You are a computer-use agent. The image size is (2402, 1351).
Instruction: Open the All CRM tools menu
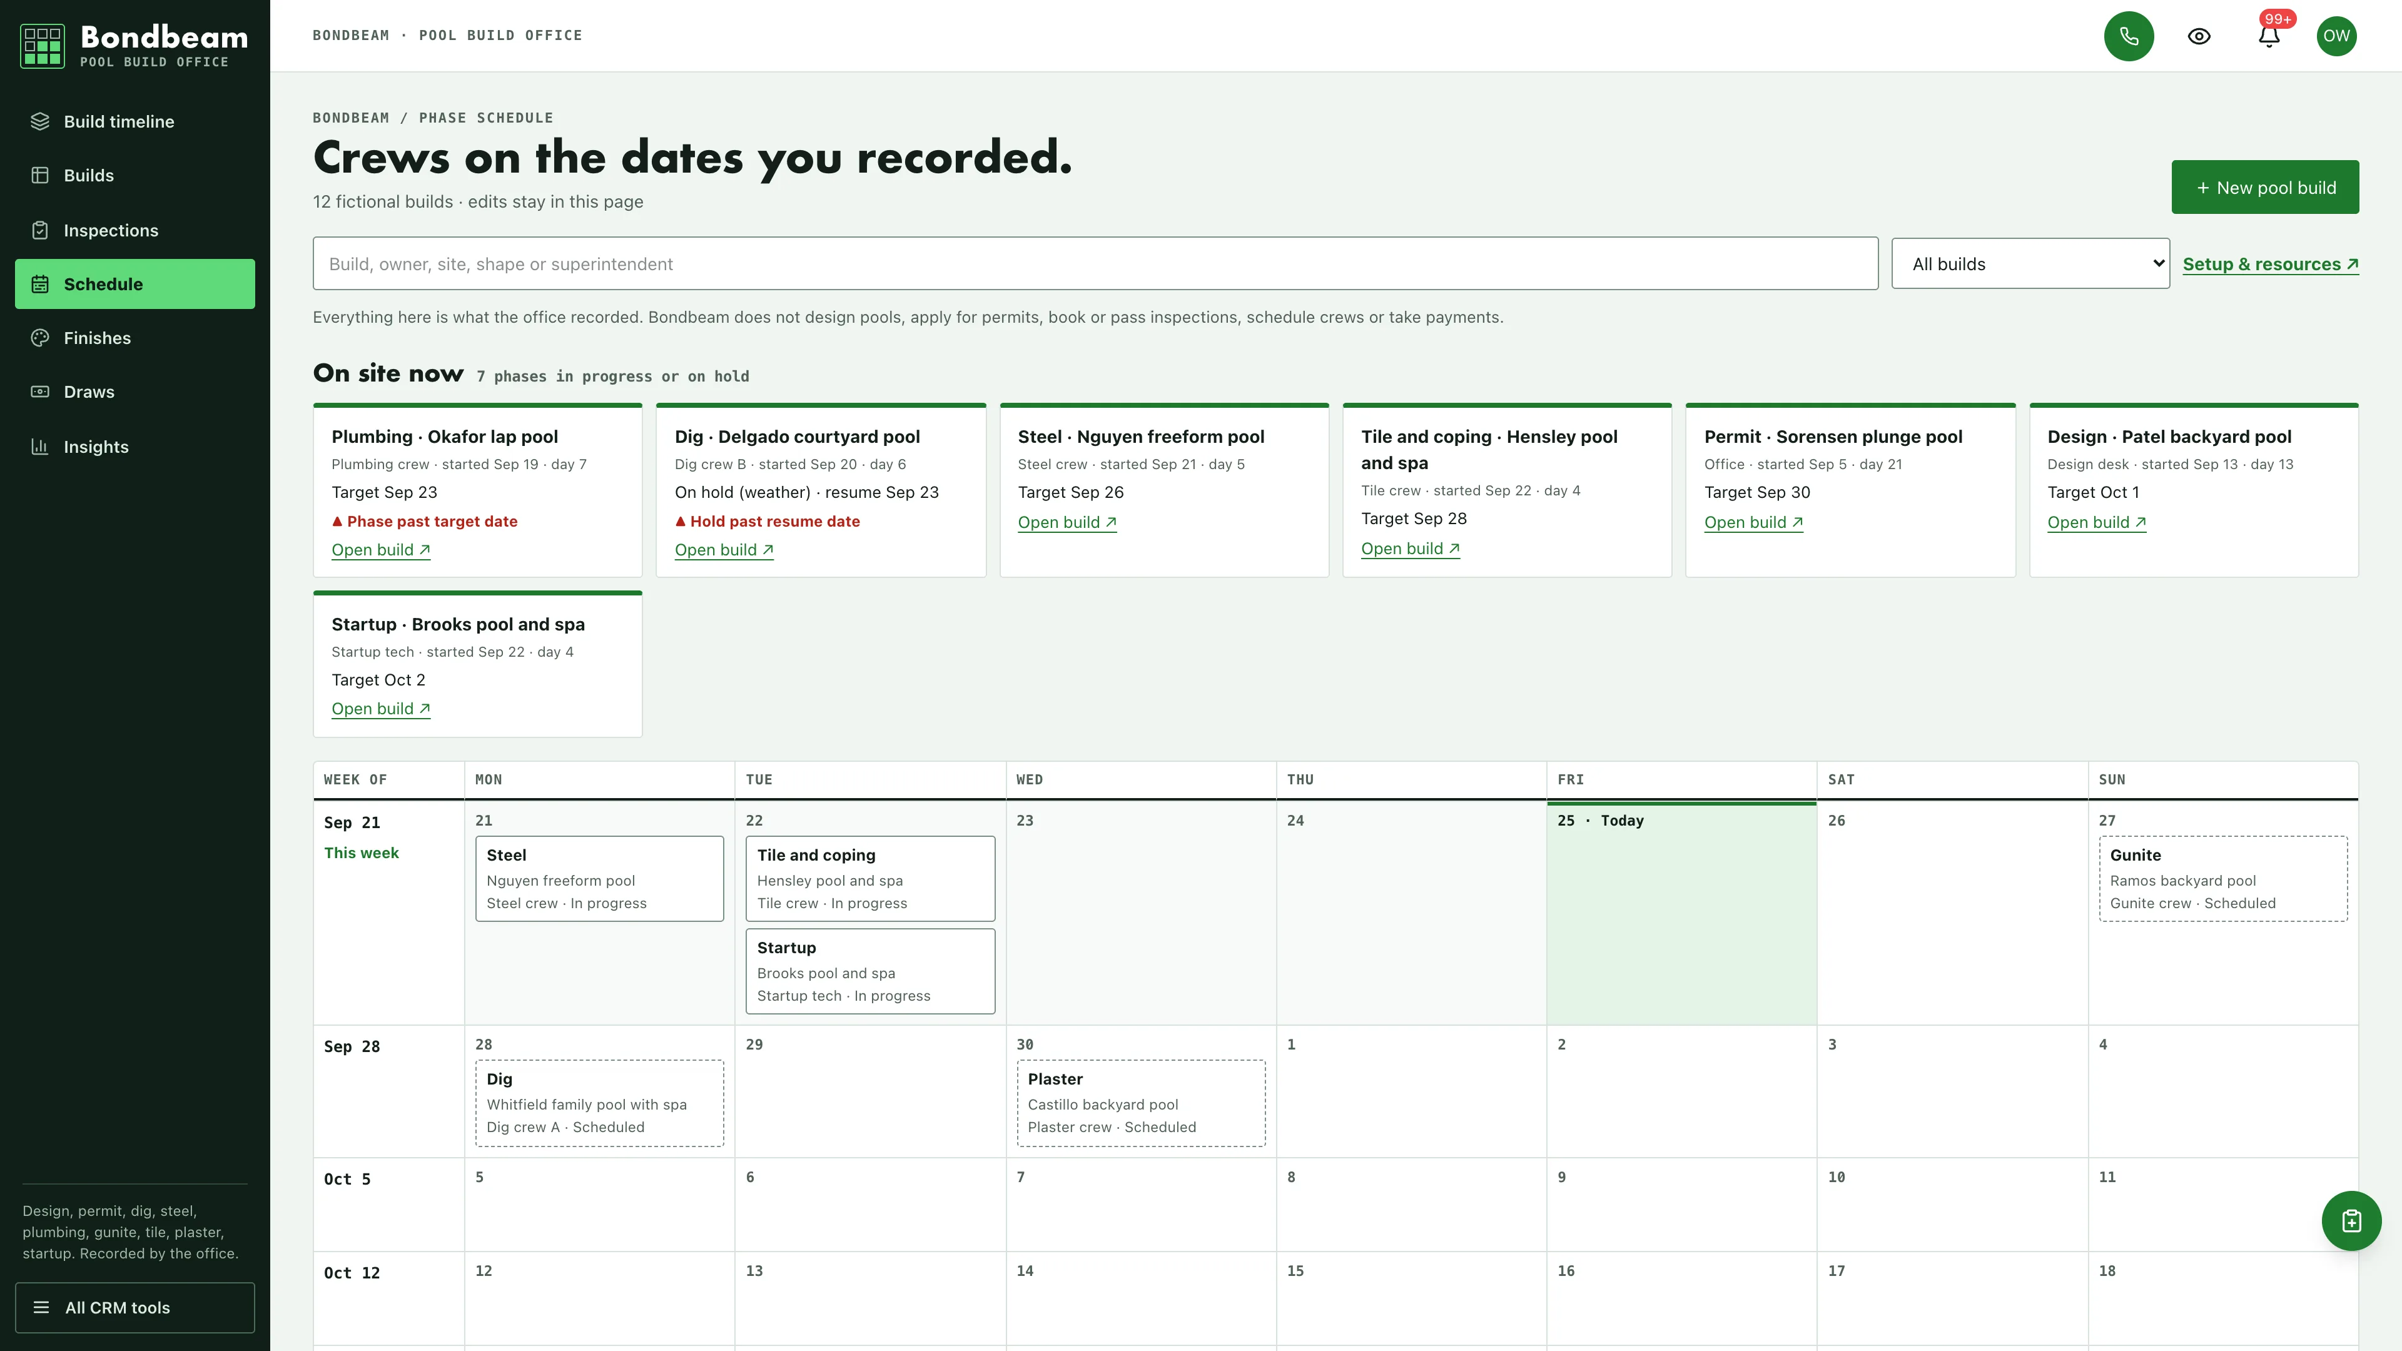point(135,1307)
